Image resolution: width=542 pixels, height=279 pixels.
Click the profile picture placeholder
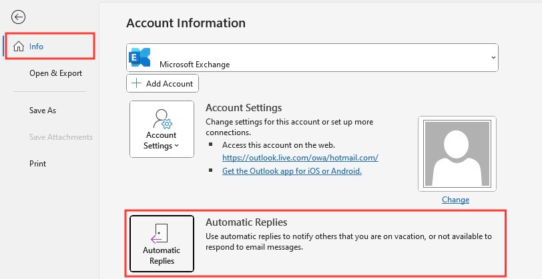tap(457, 154)
